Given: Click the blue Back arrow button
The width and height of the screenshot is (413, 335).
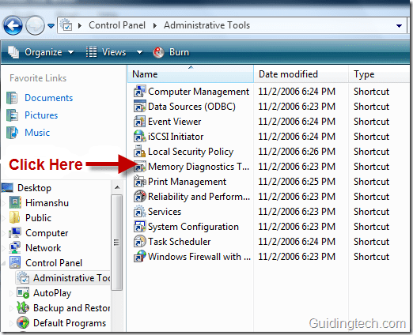Looking at the screenshot, I should pos(13,25).
